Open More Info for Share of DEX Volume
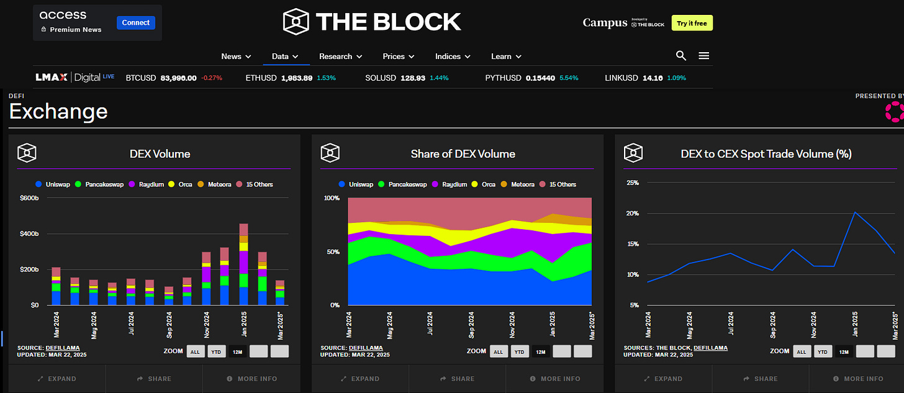The width and height of the screenshot is (904, 393). [554, 379]
